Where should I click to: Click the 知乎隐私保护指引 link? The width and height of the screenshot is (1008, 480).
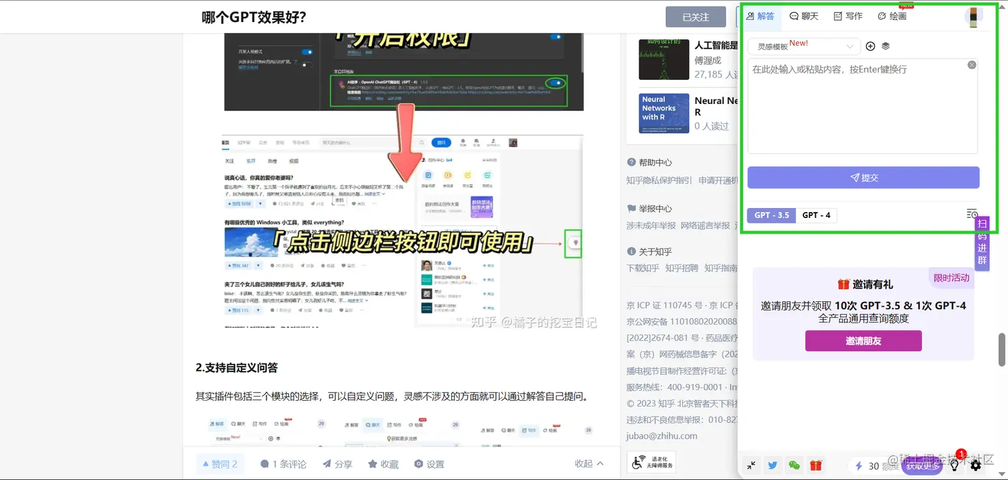coord(659,180)
